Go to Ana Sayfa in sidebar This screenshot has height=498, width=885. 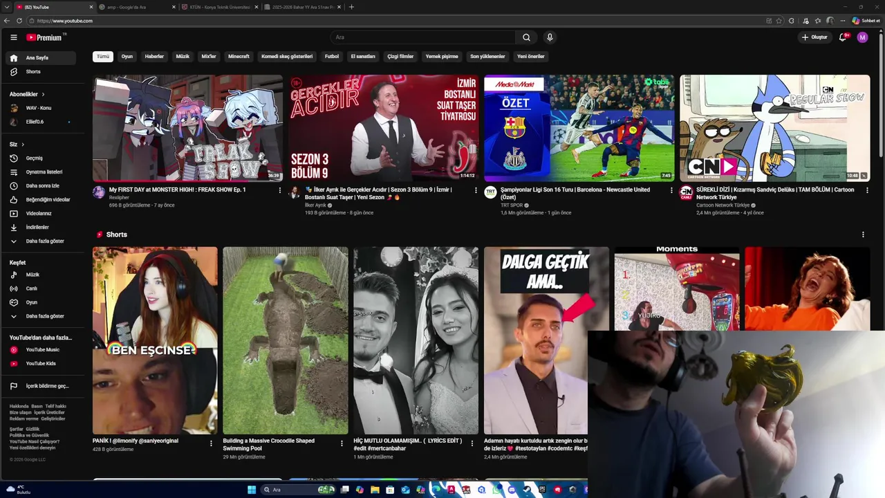pyautogui.click(x=41, y=58)
